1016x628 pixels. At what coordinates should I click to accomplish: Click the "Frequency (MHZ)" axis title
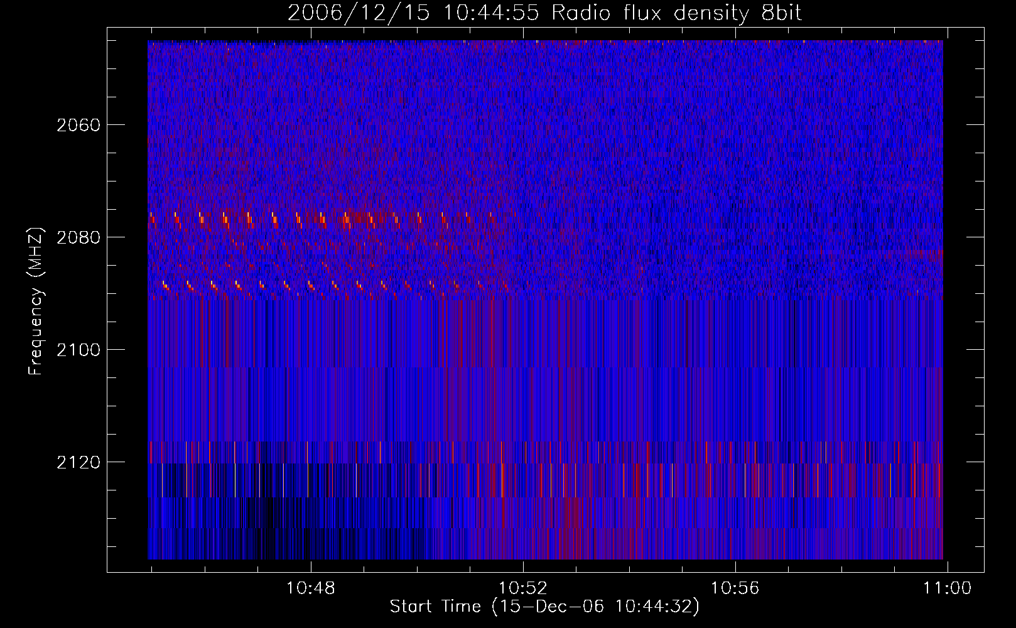tap(36, 301)
